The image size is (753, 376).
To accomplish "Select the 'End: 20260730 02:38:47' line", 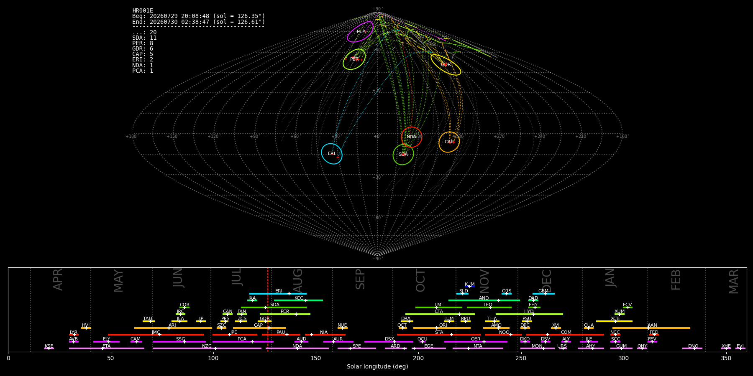I will (x=199, y=22).
